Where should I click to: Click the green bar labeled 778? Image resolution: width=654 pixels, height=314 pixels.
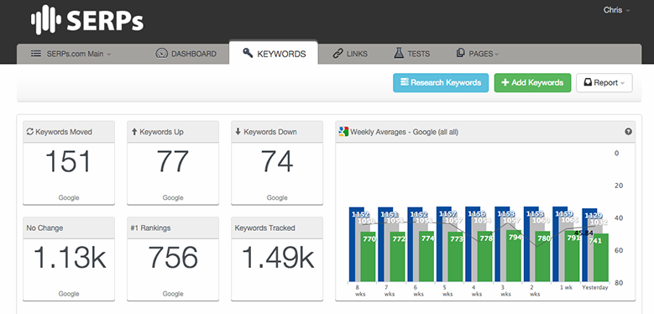(x=484, y=256)
